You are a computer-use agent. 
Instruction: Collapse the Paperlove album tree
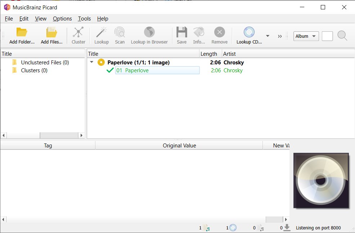pos(91,62)
